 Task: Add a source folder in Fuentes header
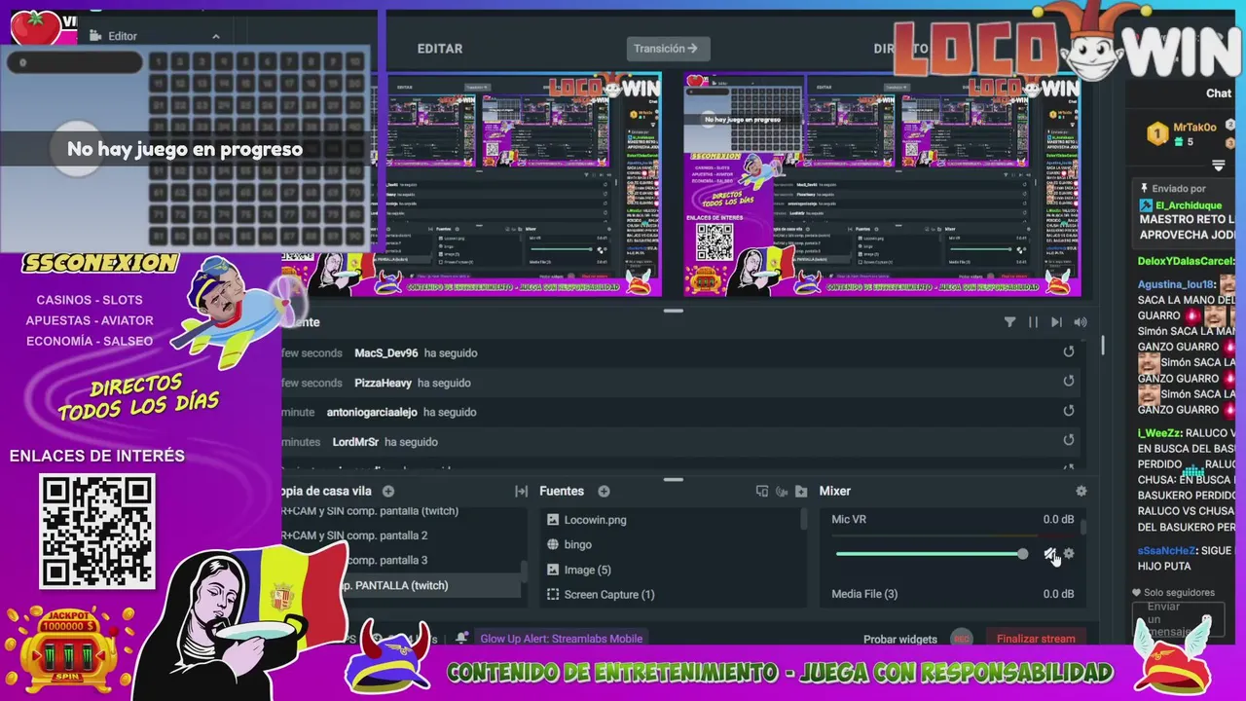click(x=801, y=492)
